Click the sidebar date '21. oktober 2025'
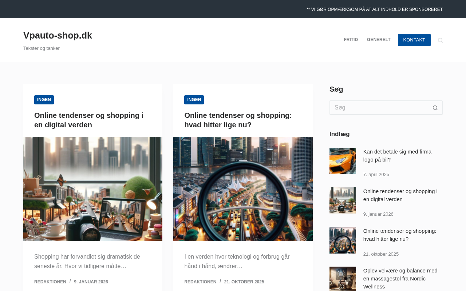Image resolution: width=466 pixels, height=291 pixels. (381, 254)
